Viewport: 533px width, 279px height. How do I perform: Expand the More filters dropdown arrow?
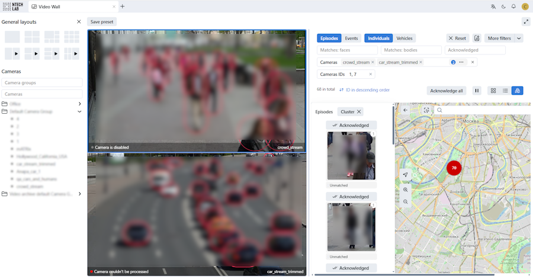[519, 39]
